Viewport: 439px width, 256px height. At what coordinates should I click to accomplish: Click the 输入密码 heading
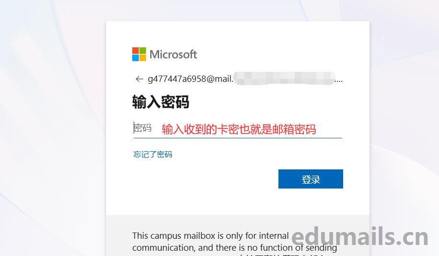[x=161, y=102]
